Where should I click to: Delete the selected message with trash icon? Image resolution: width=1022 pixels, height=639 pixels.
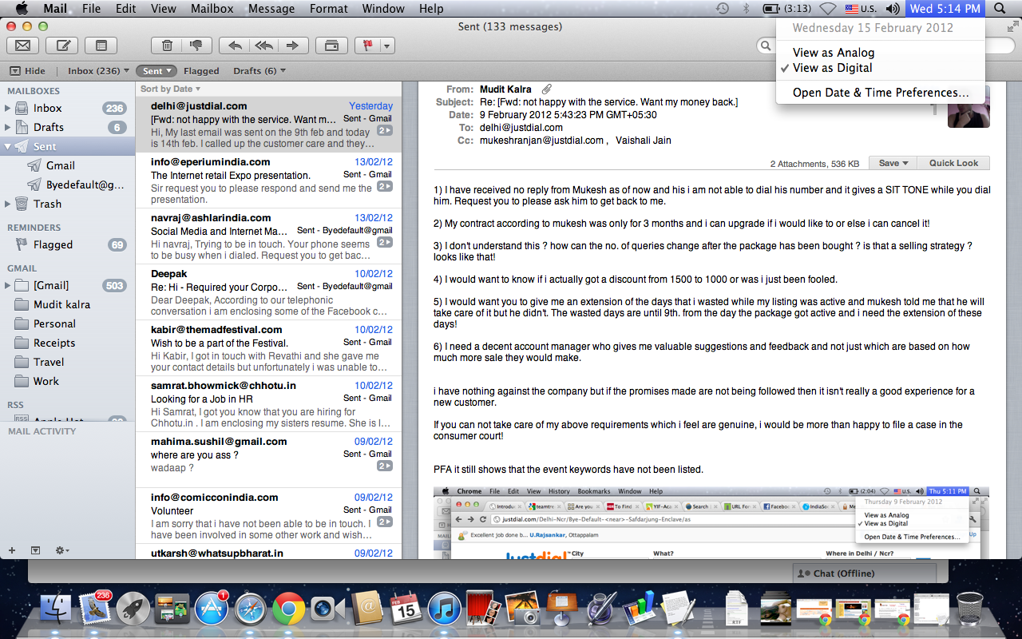(167, 46)
